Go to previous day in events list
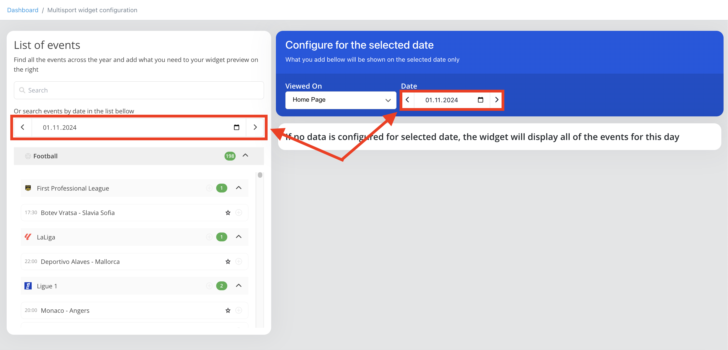The height and width of the screenshot is (350, 728). [23, 127]
